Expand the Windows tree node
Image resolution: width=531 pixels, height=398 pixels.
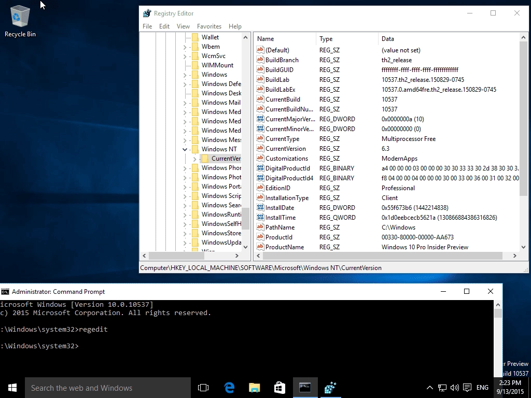click(x=185, y=75)
